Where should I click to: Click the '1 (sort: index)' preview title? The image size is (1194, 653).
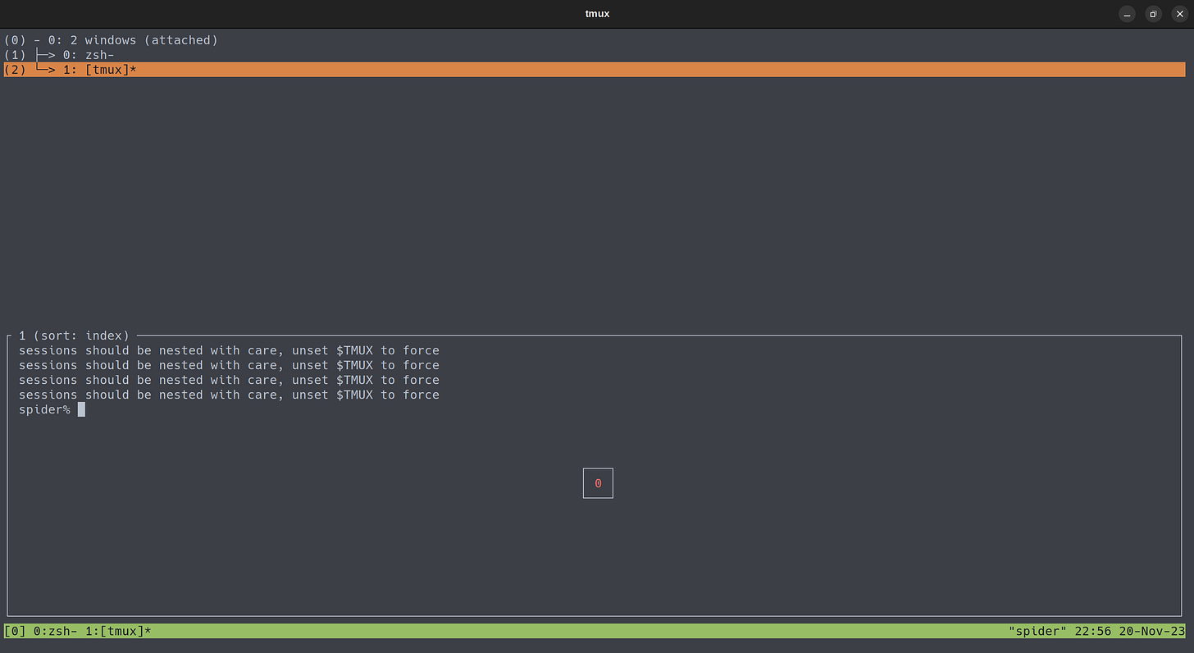click(x=74, y=336)
